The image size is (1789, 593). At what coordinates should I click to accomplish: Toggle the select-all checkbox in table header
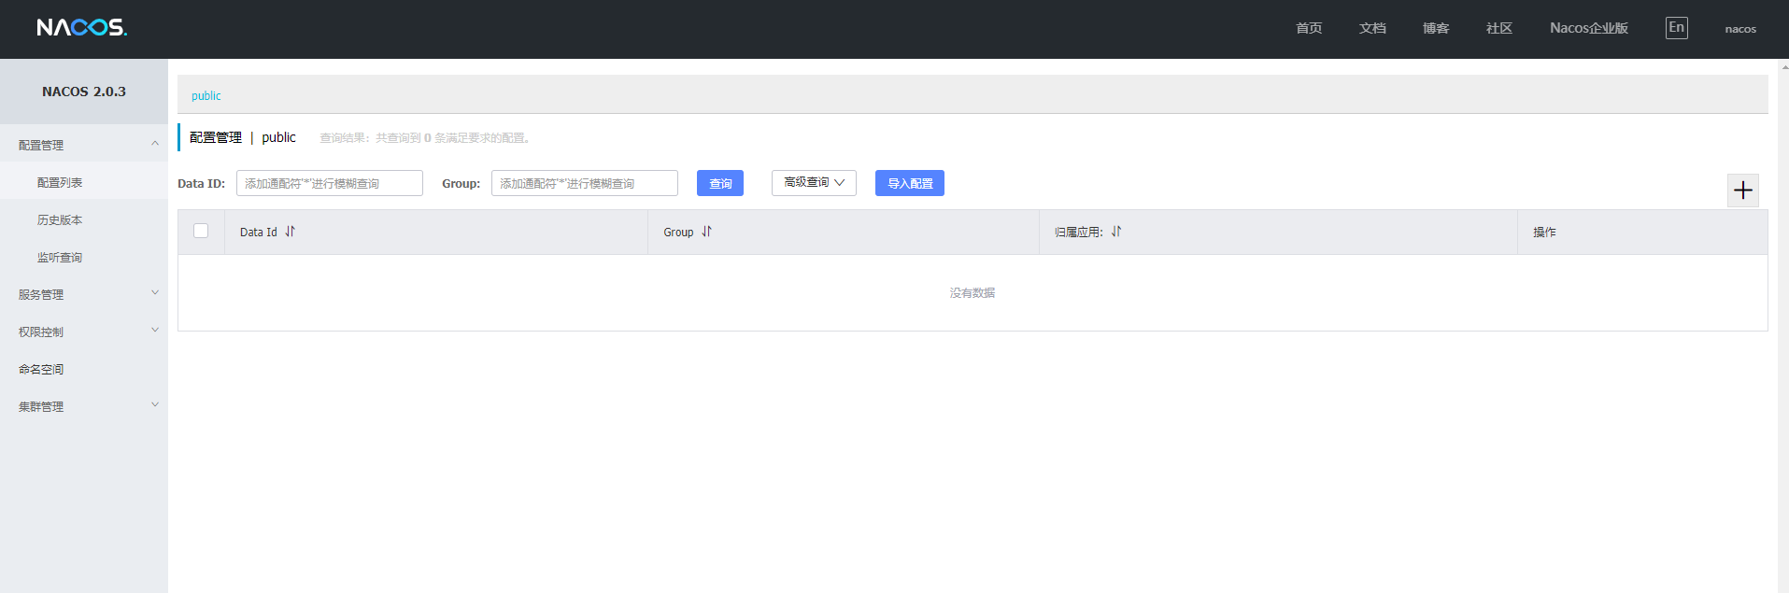[201, 231]
